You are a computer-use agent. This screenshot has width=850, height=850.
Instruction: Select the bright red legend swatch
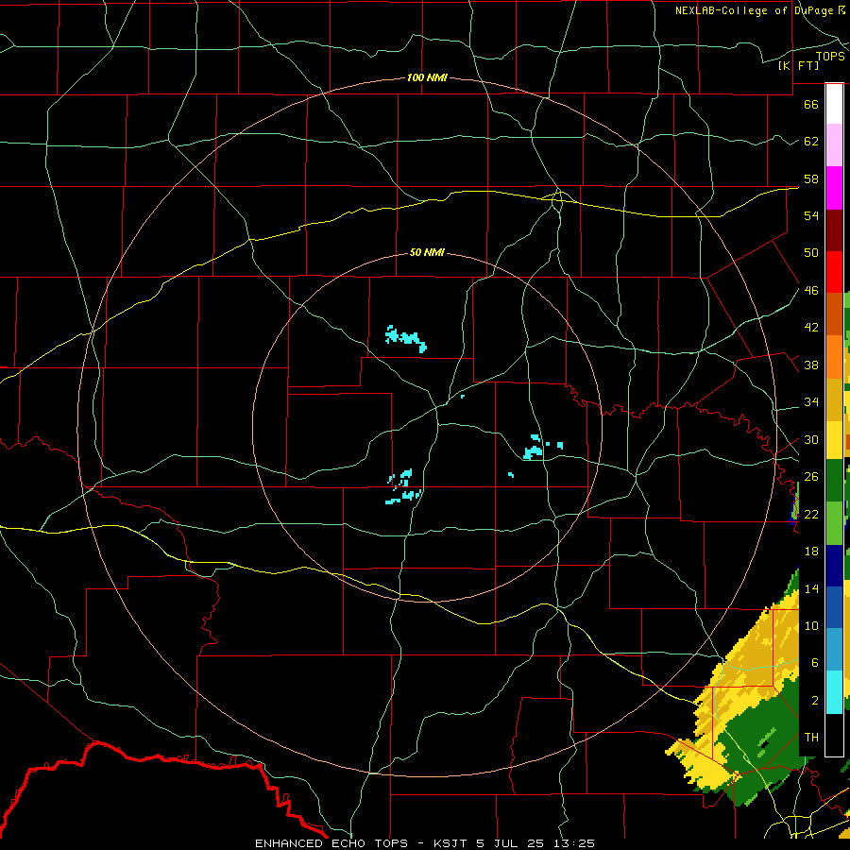(x=834, y=272)
